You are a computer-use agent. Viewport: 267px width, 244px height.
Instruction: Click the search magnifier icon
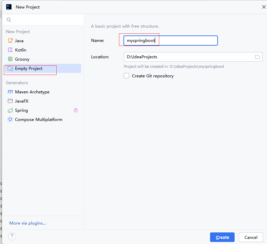point(9,20)
